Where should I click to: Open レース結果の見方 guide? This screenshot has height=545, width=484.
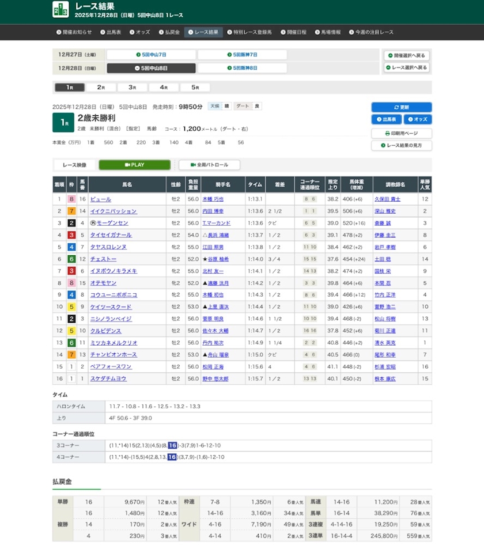click(x=401, y=146)
